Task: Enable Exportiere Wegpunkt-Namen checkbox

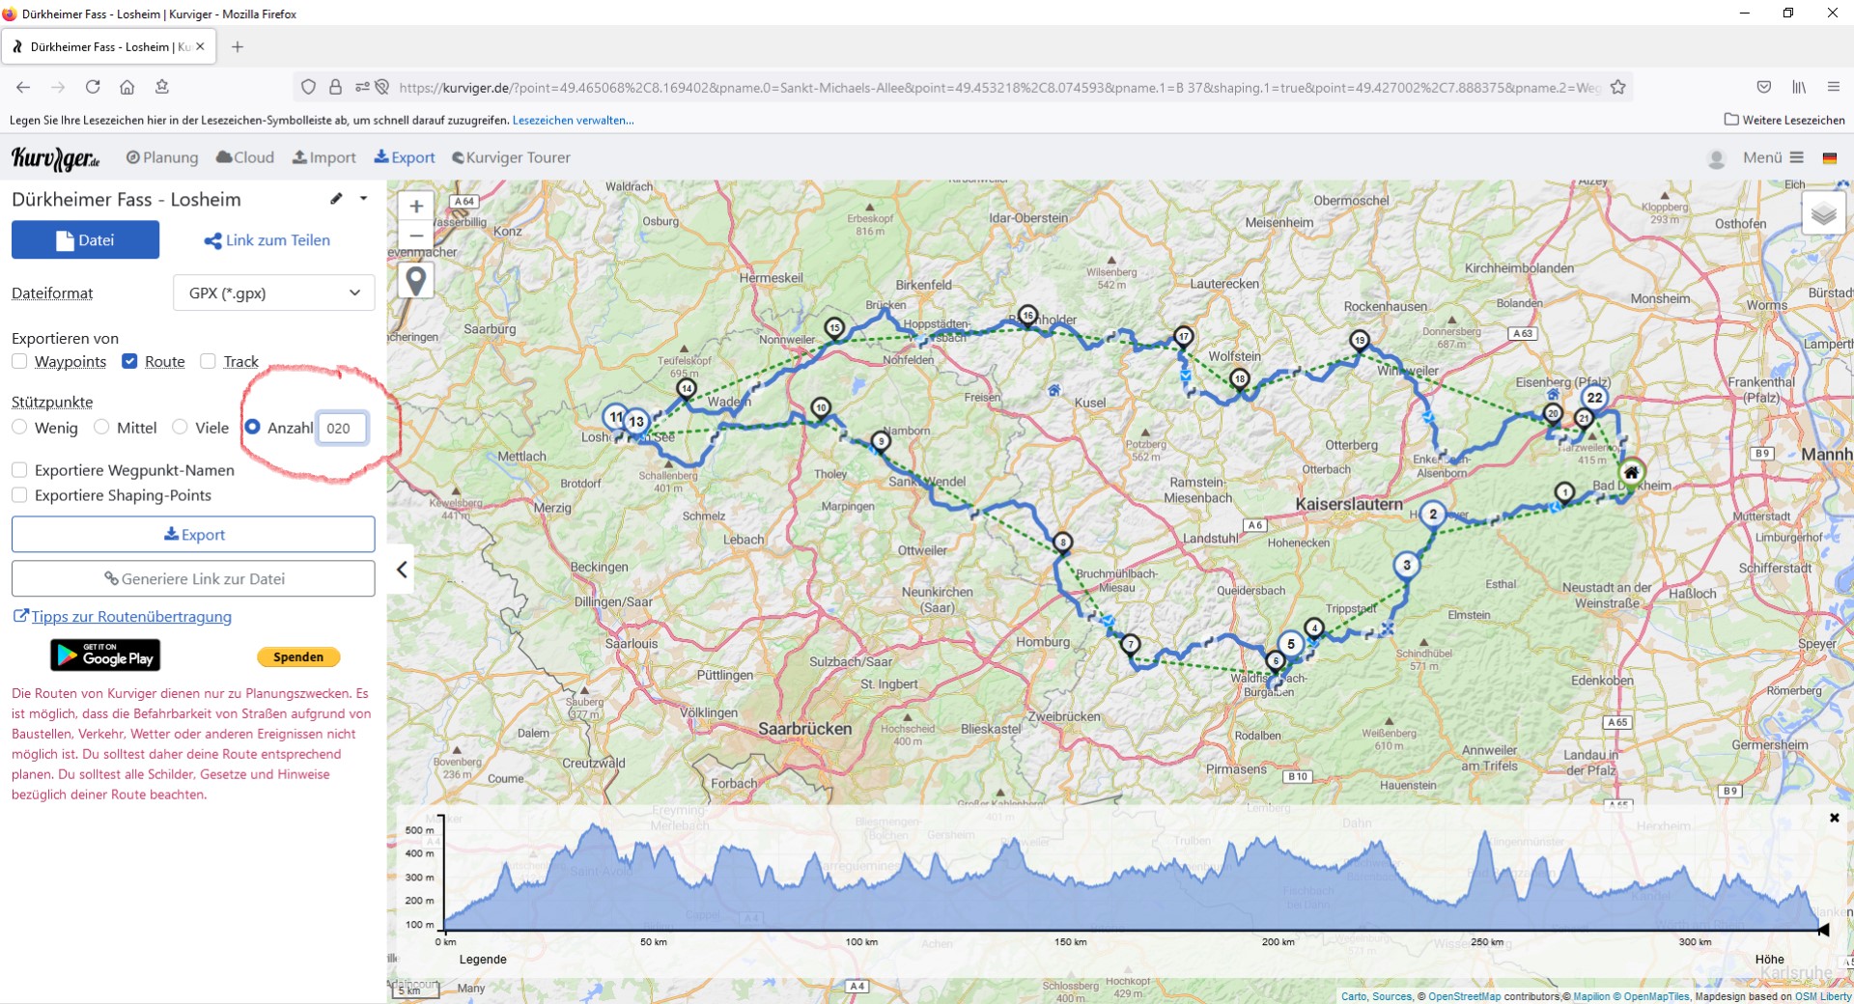Action: [x=19, y=470]
